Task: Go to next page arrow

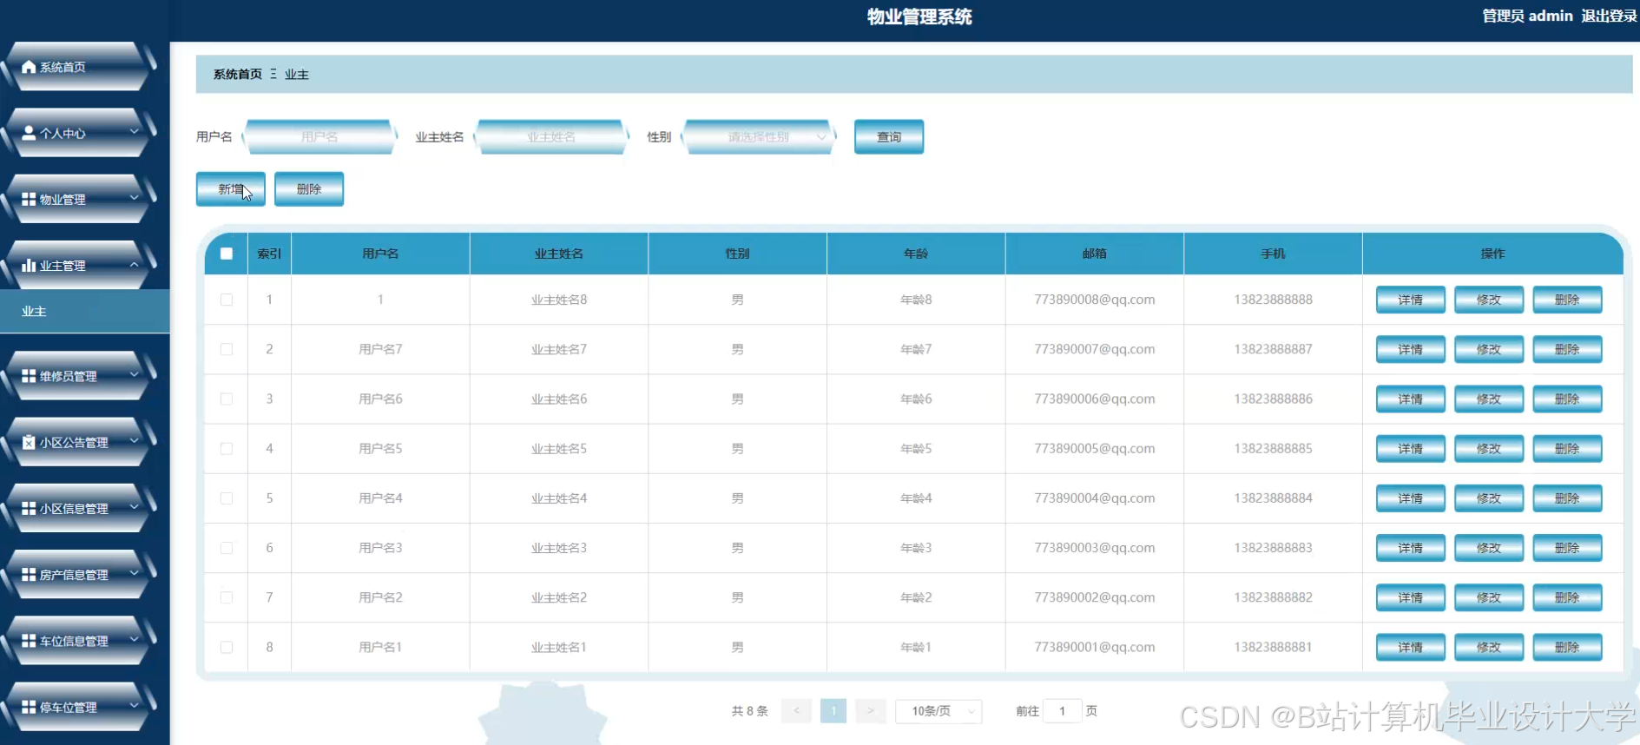Action: point(871,711)
